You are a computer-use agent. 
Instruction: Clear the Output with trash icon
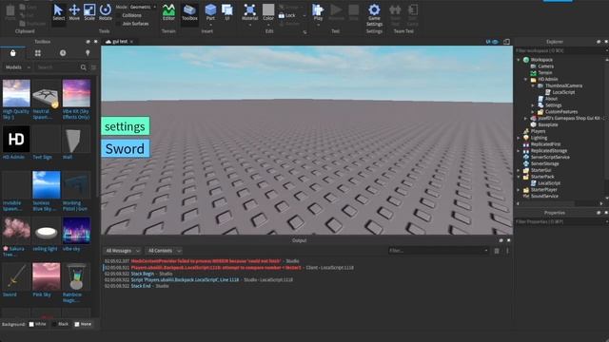(x=497, y=251)
